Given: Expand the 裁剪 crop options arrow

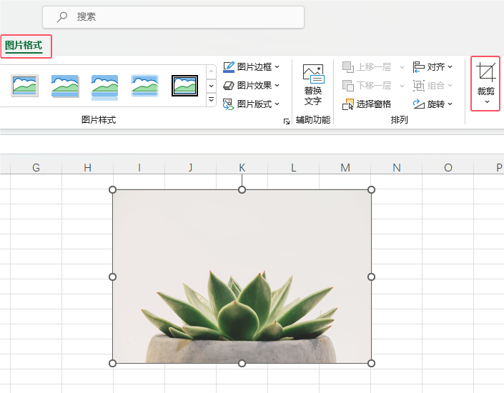Looking at the screenshot, I should coord(488,102).
